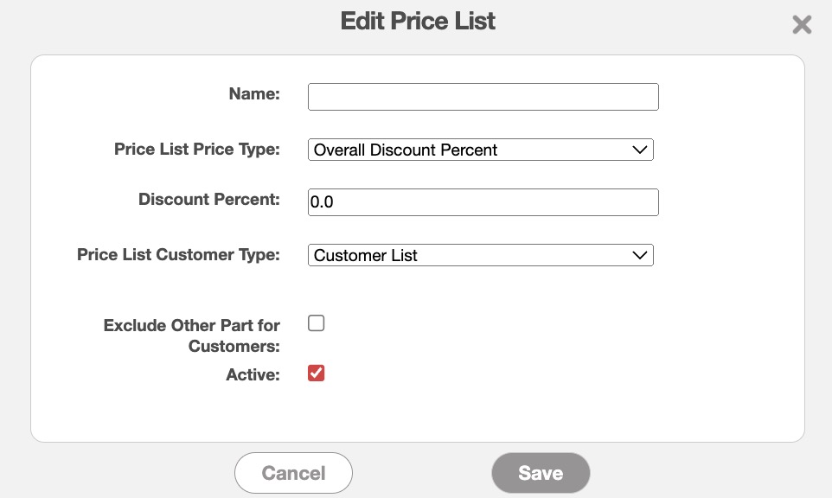This screenshot has height=498, width=832.
Task: Click the chevron beside Customer List
Action: [x=640, y=255]
